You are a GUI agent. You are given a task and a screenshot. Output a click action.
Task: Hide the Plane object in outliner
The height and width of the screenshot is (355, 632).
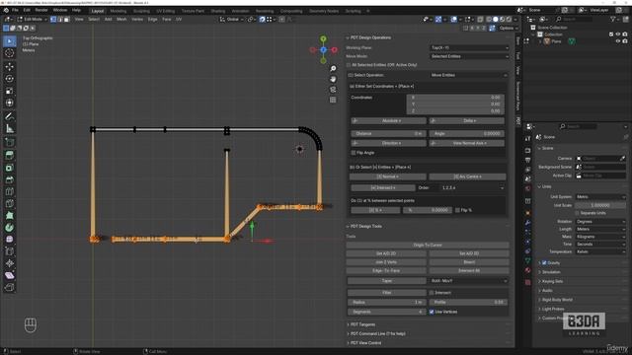pyautogui.click(x=618, y=41)
